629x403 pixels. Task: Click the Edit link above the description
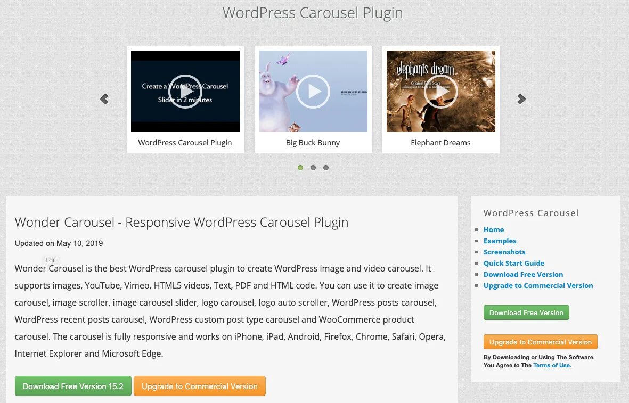[51, 260]
